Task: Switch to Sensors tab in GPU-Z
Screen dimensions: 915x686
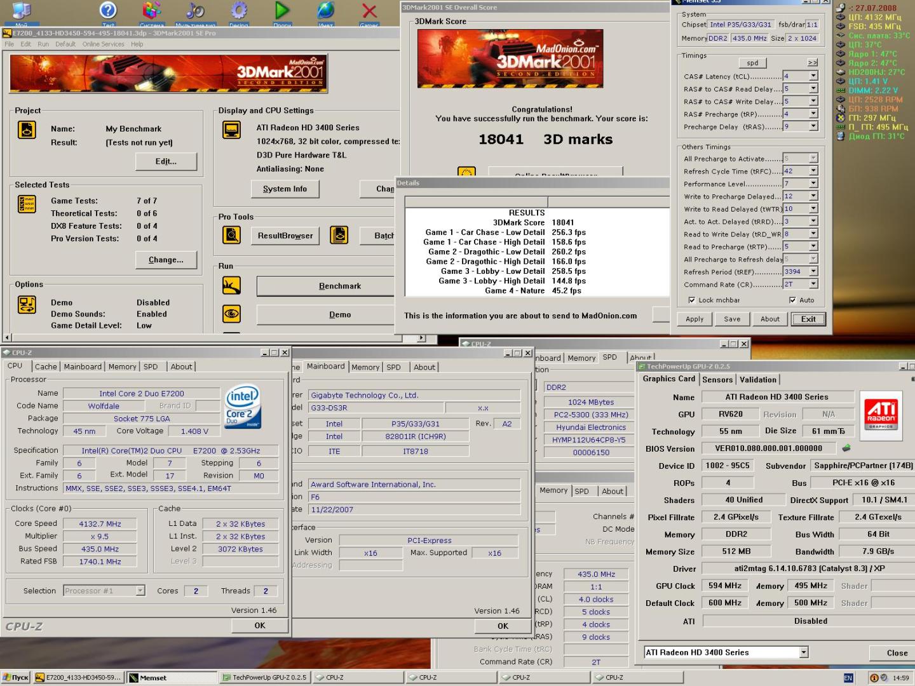Action: (717, 380)
